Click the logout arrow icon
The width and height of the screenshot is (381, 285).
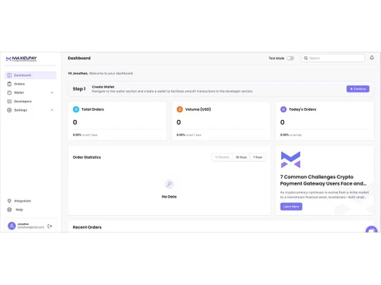(50, 226)
